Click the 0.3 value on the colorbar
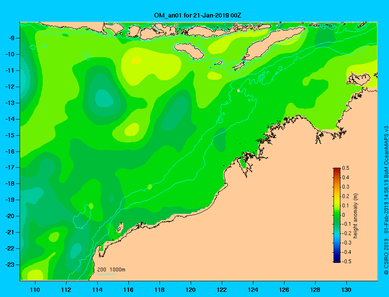 (345, 187)
